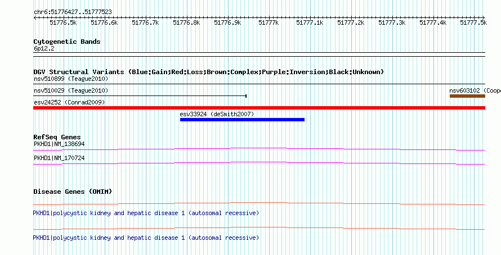This screenshot has height=255, width=501.
Task: Select the Cytogenetic Bands track heading
Action: (x=67, y=42)
